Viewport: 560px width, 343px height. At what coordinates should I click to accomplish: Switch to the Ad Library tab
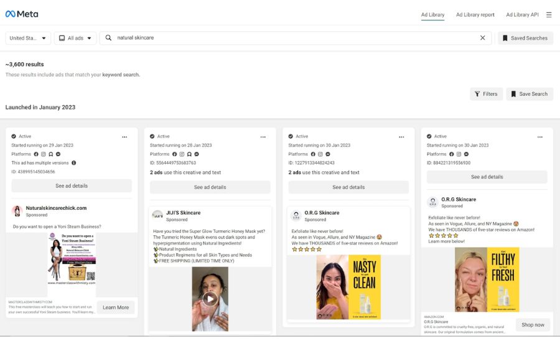tap(432, 15)
